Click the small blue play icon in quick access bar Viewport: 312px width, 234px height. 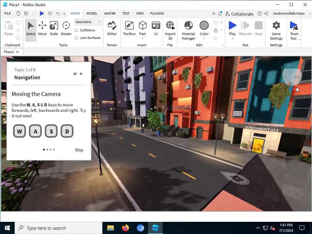pyautogui.click(x=42, y=13)
